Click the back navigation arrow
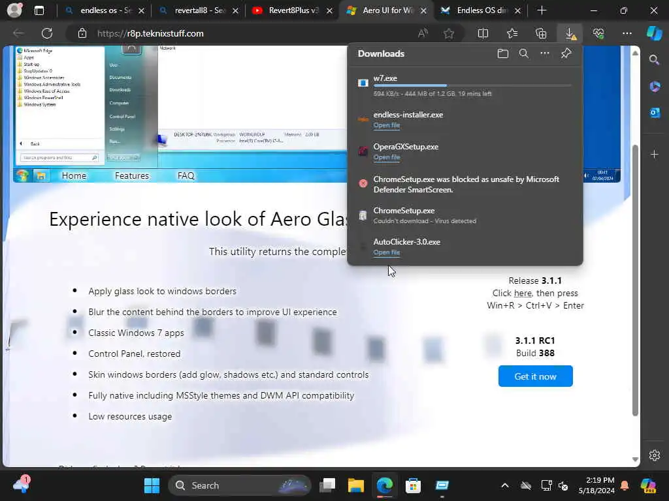 click(x=18, y=33)
